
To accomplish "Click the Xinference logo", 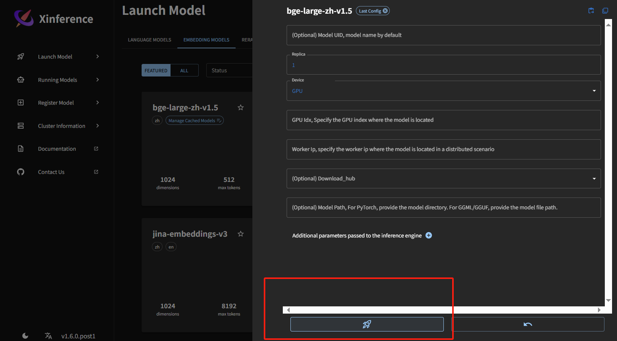I will 24,18.
